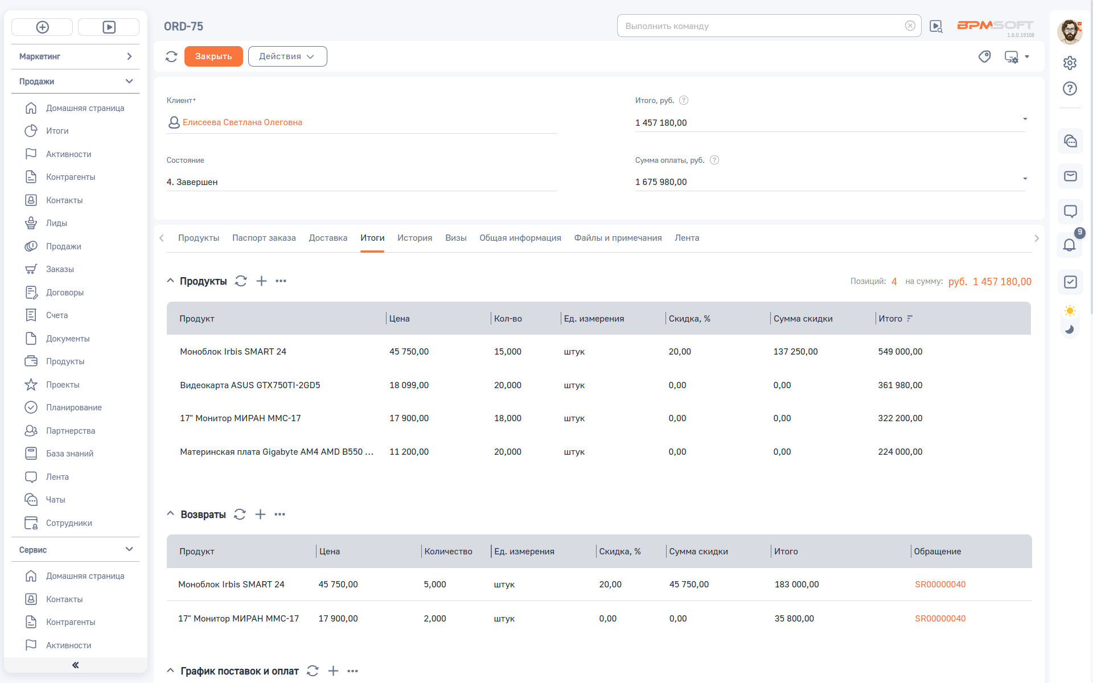Click the Выполнить команду input field
The height and width of the screenshot is (683, 1093).
(762, 26)
